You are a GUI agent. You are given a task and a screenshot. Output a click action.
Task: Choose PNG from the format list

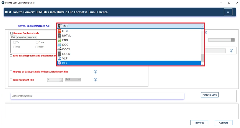coord(129,40)
